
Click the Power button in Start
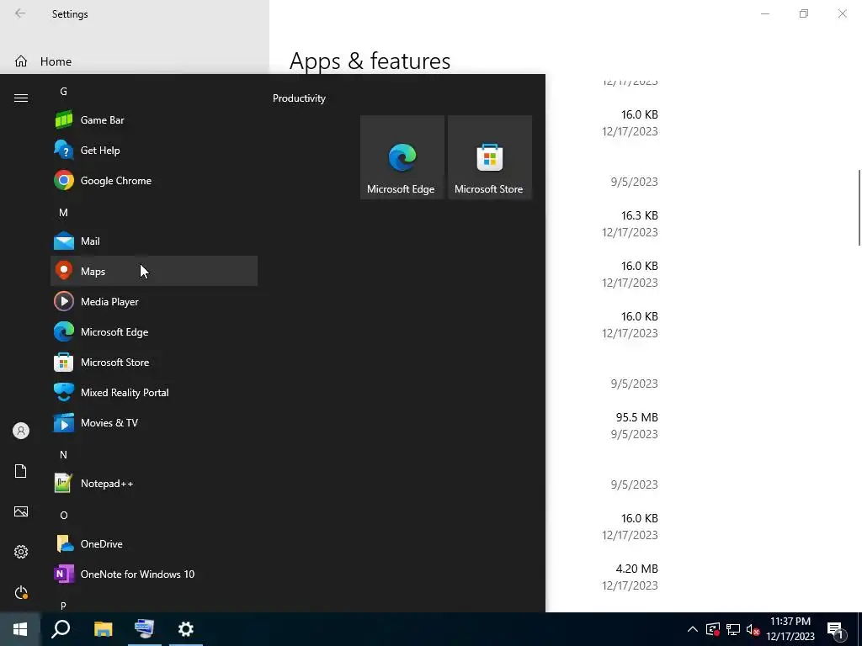[21, 592]
